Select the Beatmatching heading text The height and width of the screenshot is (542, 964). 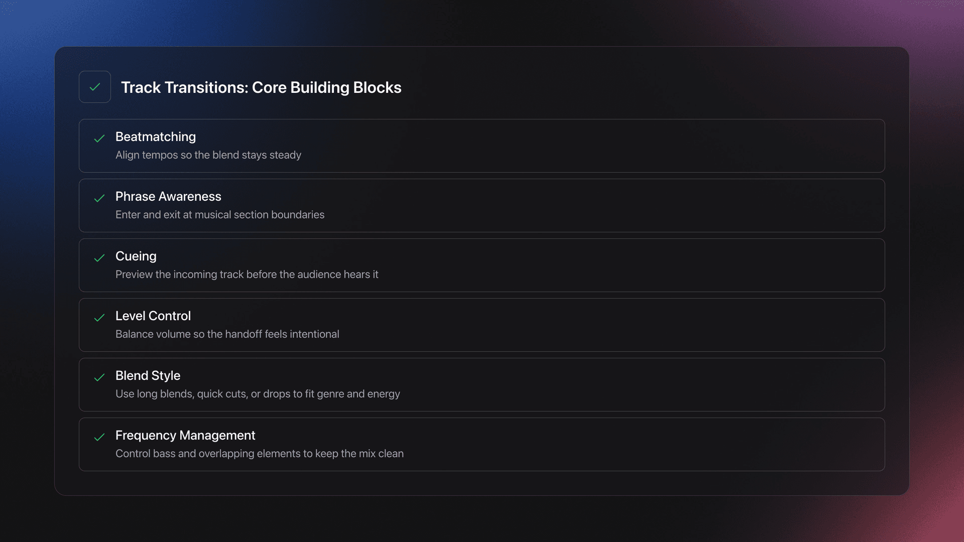156,137
